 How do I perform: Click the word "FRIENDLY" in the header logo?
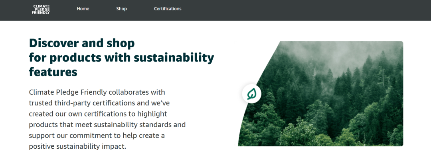(41, 13)
